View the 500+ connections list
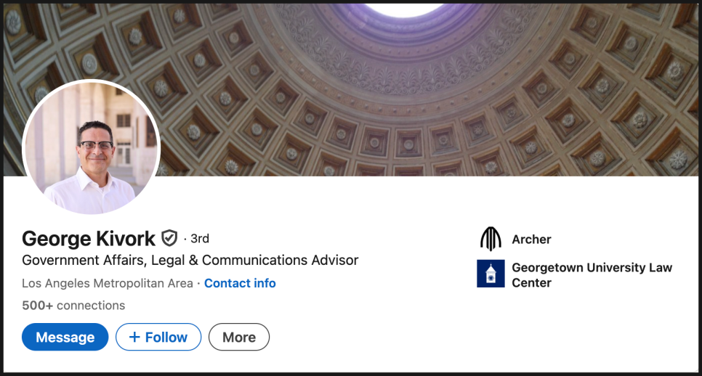 (x=73, y=306)
